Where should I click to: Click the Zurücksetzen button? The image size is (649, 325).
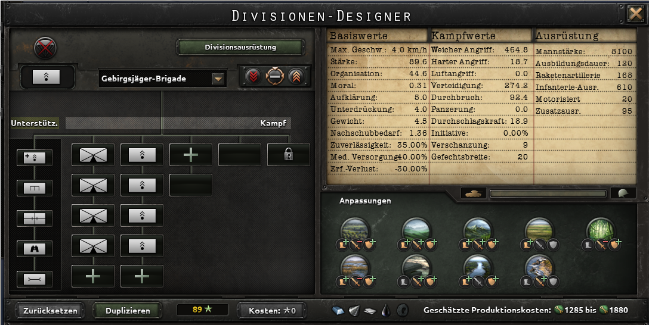click(x=50, y=311)
